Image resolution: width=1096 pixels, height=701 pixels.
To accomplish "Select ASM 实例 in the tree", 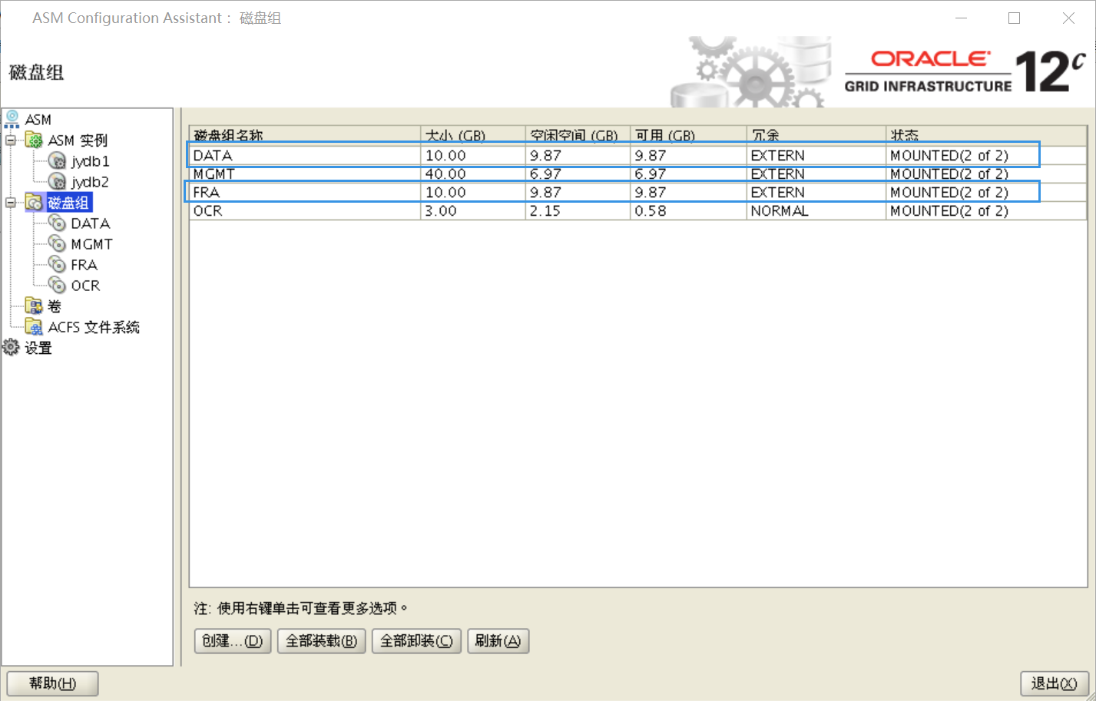I will click(x=78, y=141).
